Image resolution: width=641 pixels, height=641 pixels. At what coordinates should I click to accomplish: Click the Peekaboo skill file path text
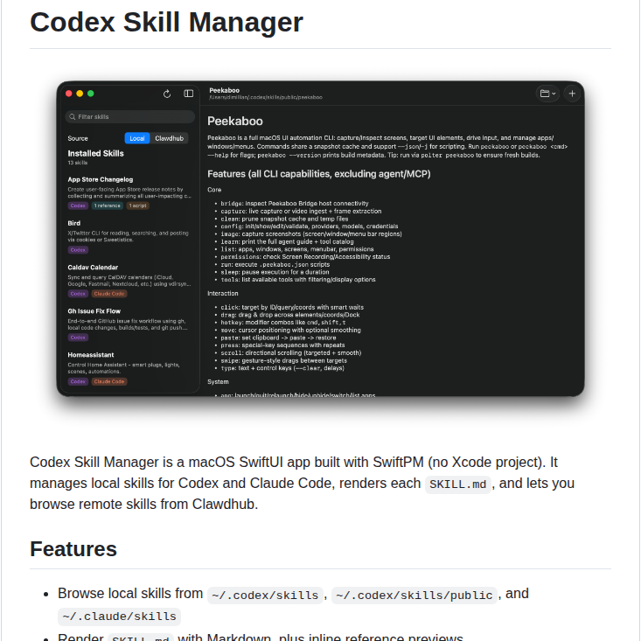pyautogui.click(x=266, y=97)
